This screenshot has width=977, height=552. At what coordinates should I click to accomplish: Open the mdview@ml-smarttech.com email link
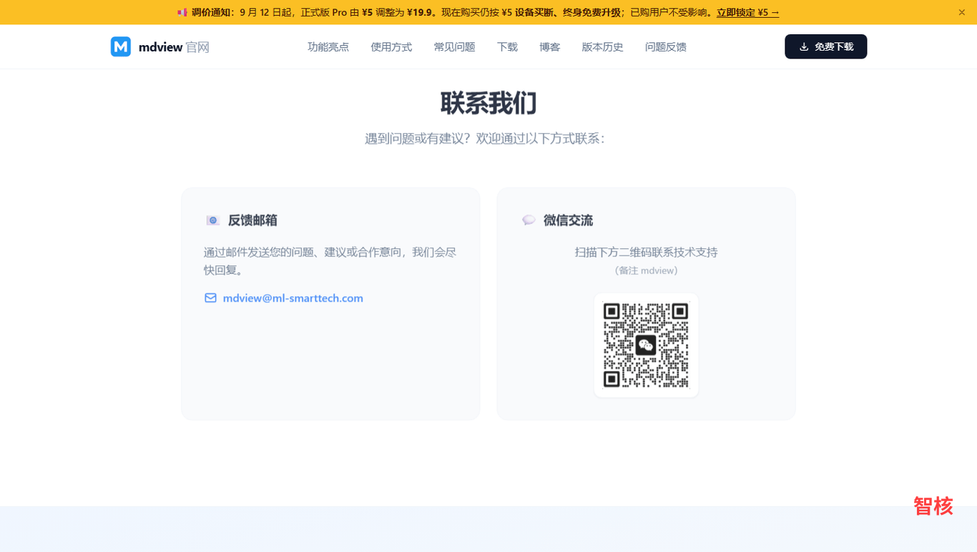click(293, 298)
